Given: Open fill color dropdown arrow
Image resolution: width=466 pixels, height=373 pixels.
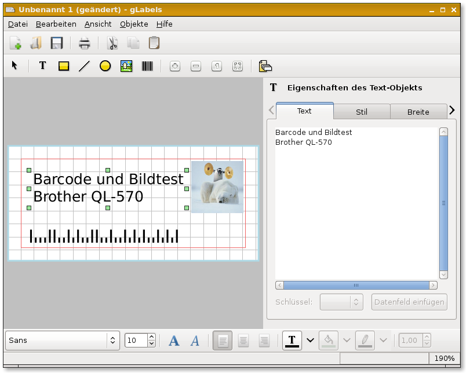Looking at the screenshot, I should 347,341.
